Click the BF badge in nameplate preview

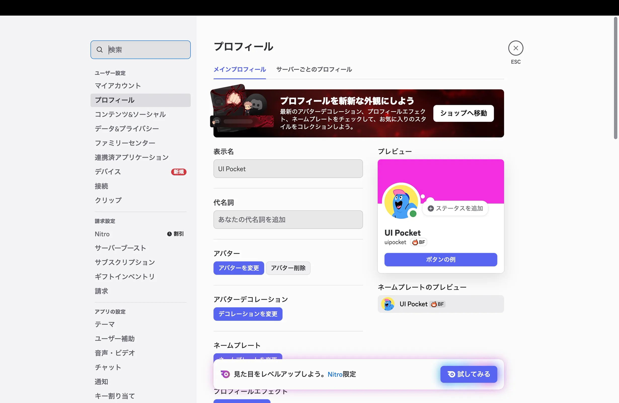437,304
